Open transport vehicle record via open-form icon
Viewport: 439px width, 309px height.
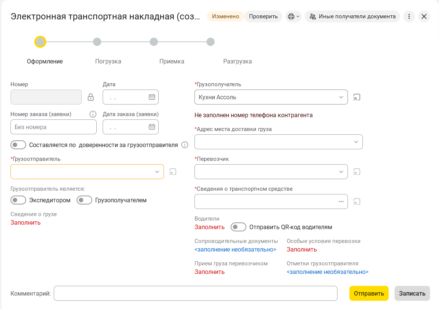pos(357,202)
